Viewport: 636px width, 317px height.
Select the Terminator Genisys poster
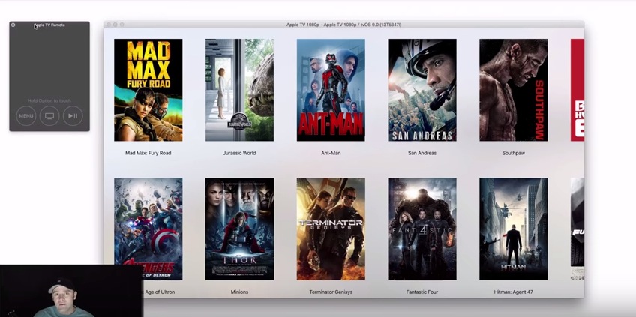pos(331,229)
